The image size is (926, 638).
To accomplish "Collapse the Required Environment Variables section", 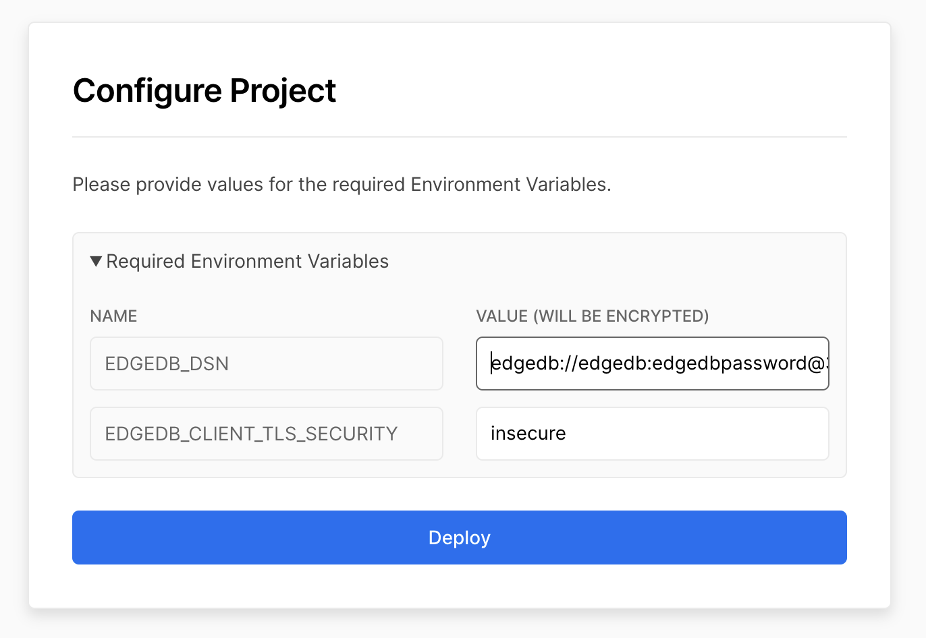I will point(240,262).
